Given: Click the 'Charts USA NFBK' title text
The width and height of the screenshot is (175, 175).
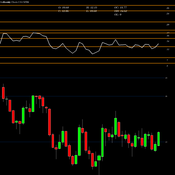Looking at the screenshot, I should click(20, 2).
